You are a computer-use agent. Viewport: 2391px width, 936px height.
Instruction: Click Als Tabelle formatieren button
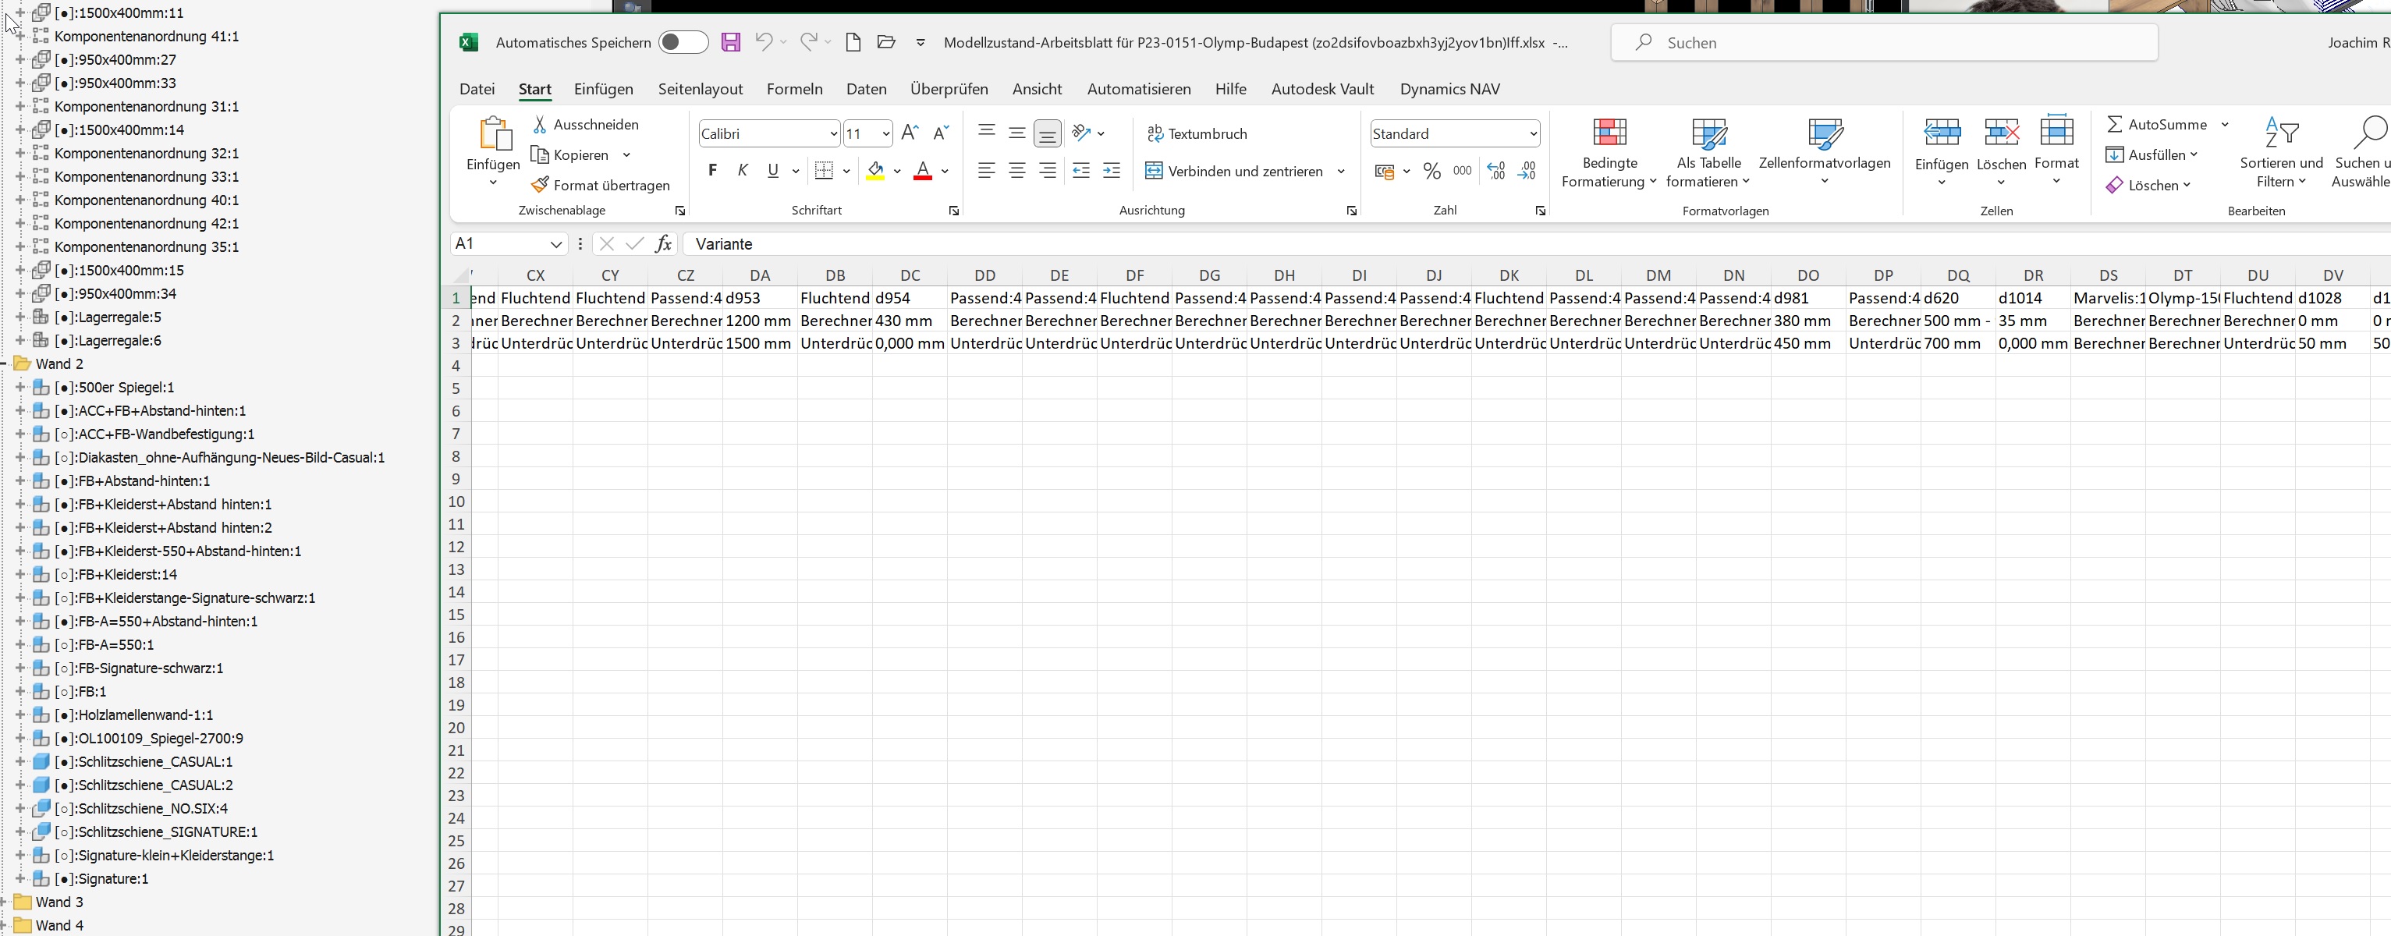coord(1708,153)
